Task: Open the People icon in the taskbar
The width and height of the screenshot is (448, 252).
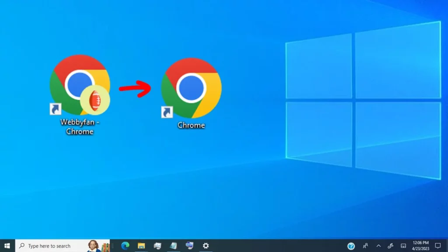Action: [365, 246]
